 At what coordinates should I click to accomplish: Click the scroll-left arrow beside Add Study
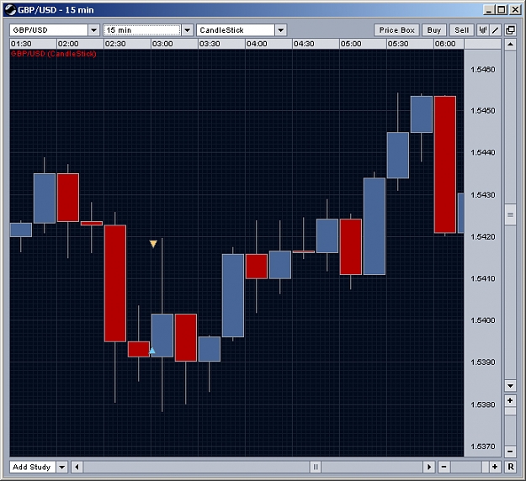coord(77,467)
